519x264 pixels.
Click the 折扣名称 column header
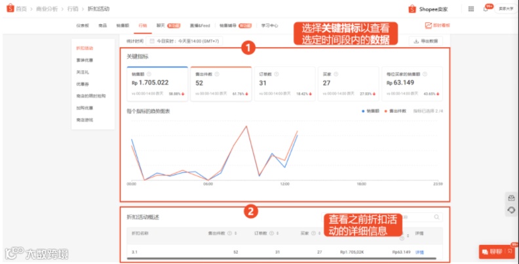point(140,233)
